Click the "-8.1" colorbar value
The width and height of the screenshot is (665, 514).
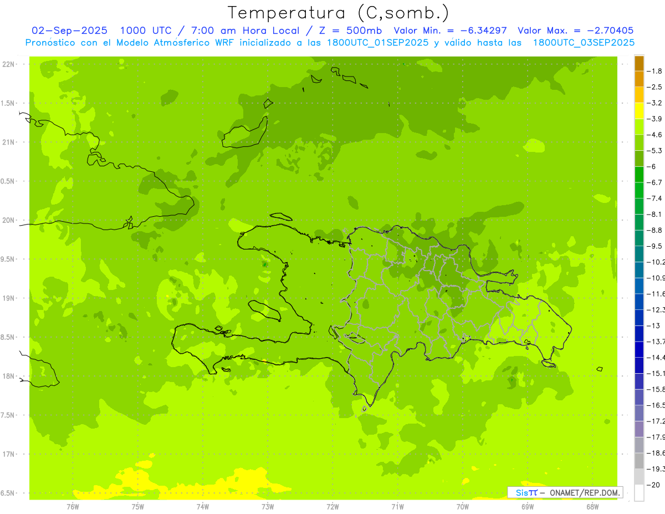click(655, 214)
